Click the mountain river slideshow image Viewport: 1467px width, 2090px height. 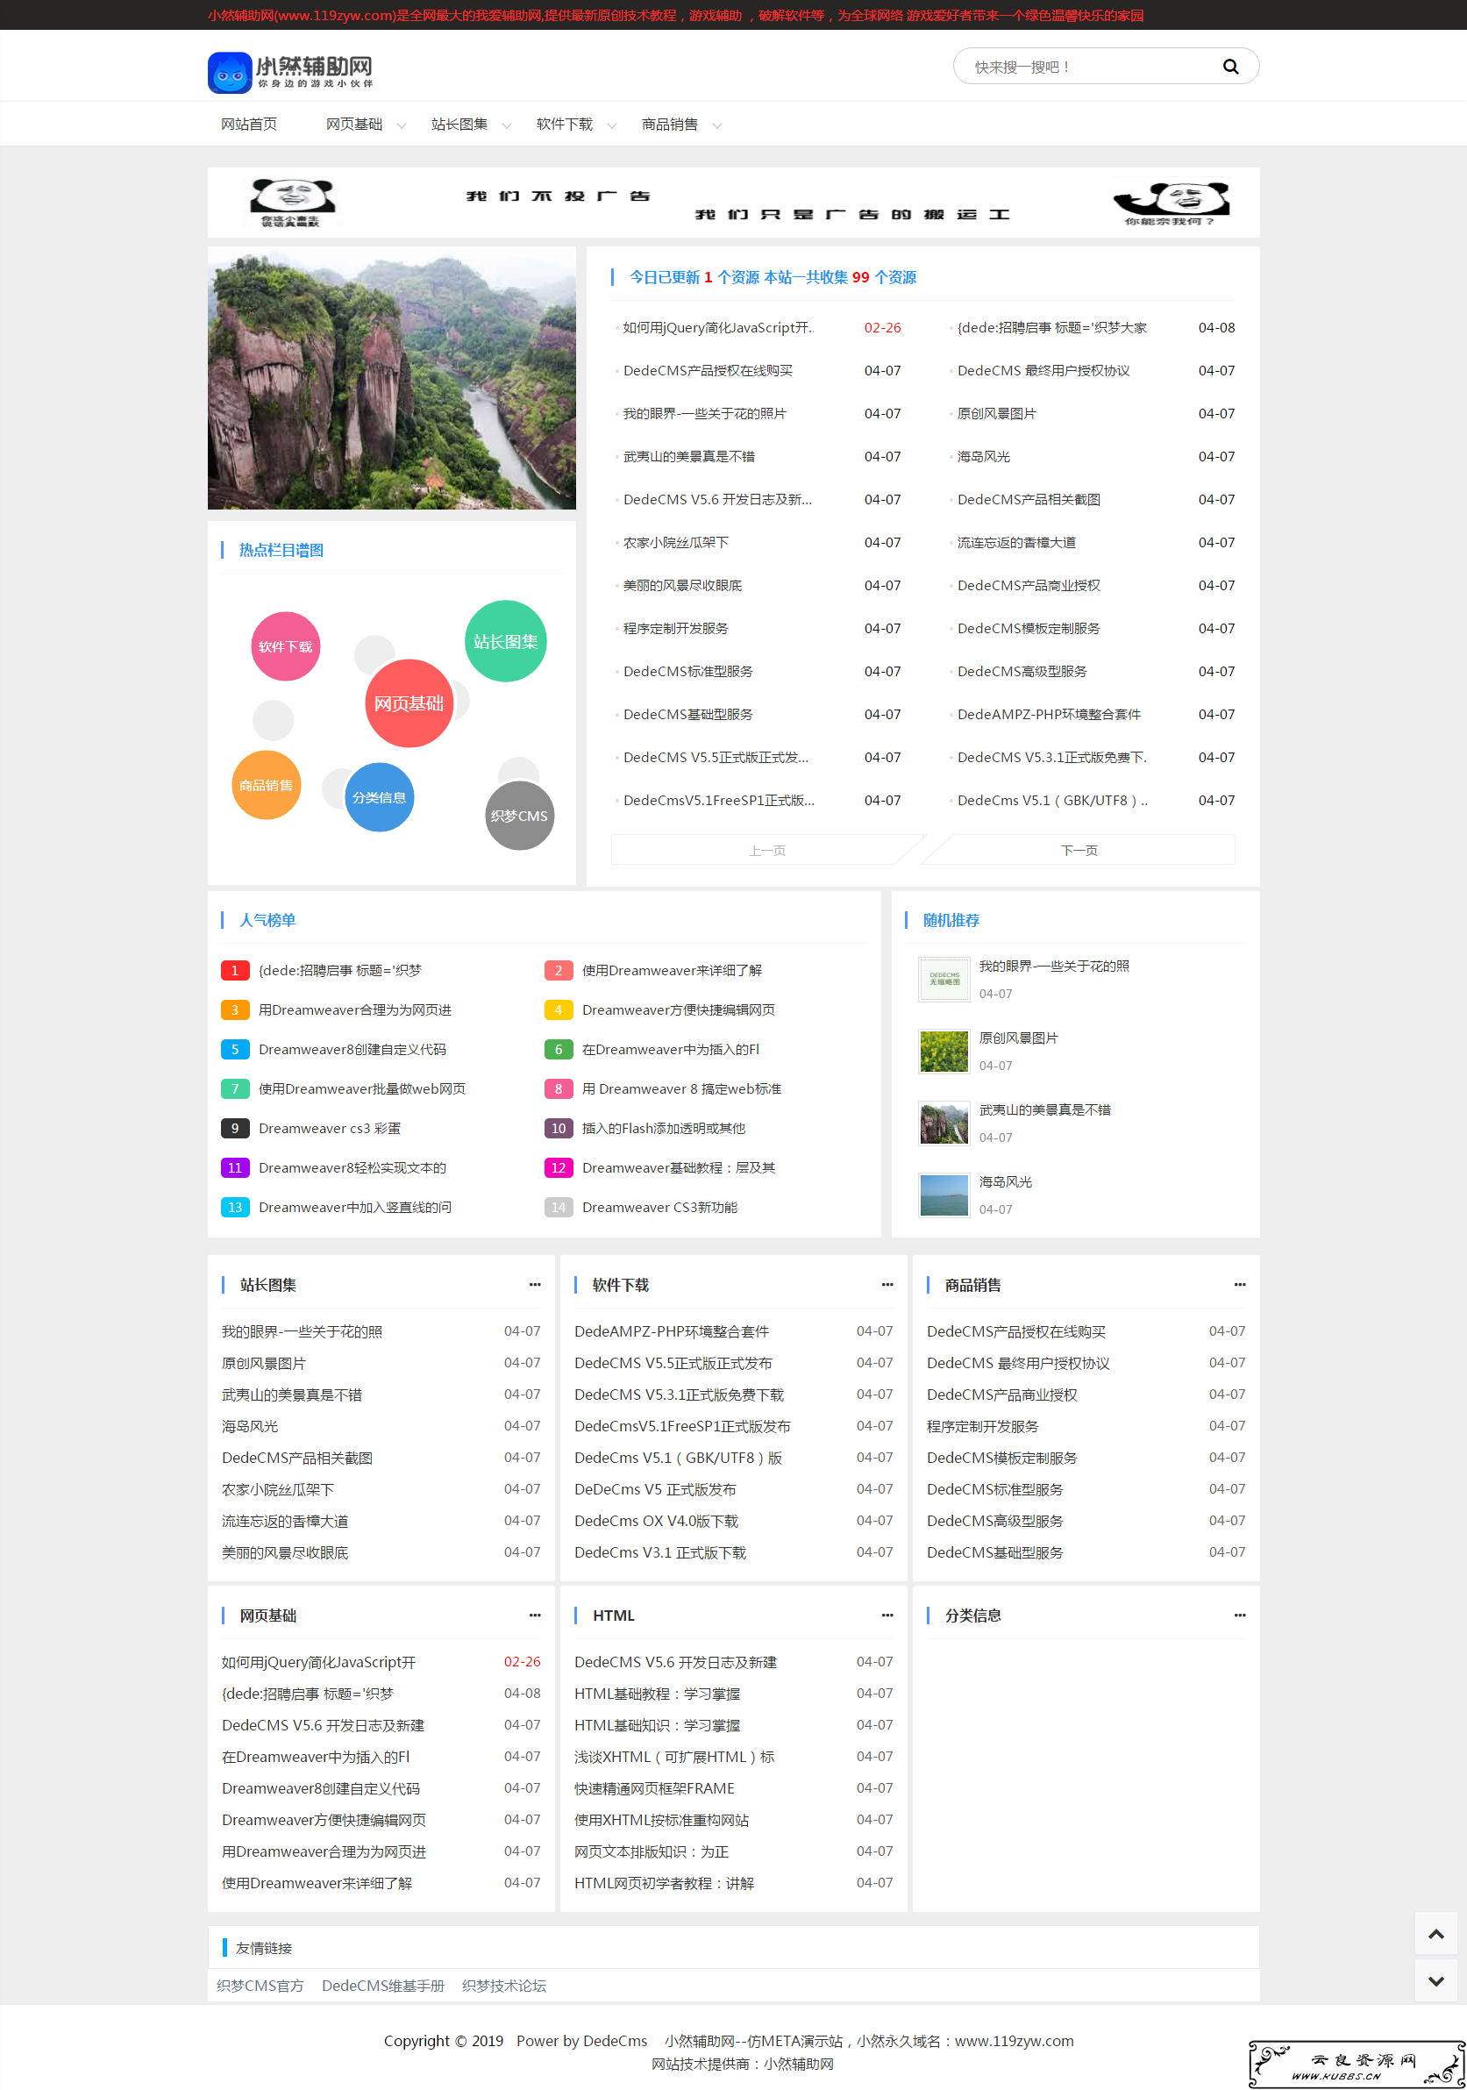point(391,378)
